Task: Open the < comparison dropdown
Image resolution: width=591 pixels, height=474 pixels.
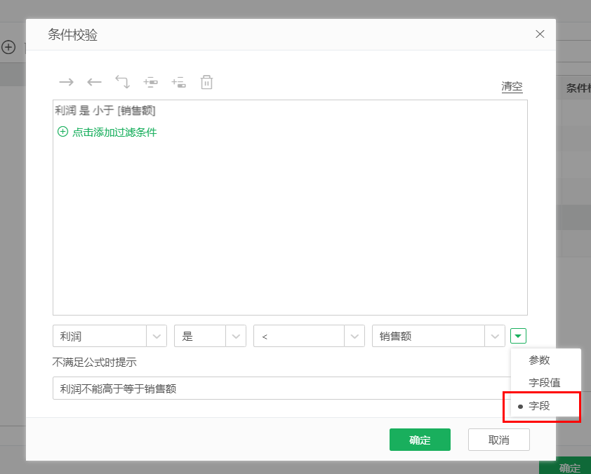Action: (x=354, y=337)
